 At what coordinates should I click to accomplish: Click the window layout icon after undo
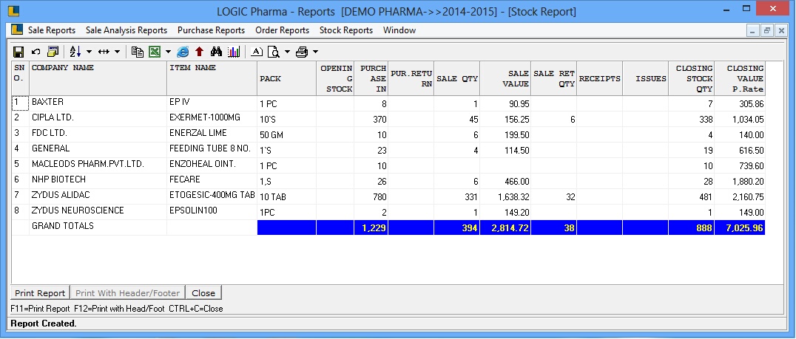pyautogui.click(x=53, y=52)
